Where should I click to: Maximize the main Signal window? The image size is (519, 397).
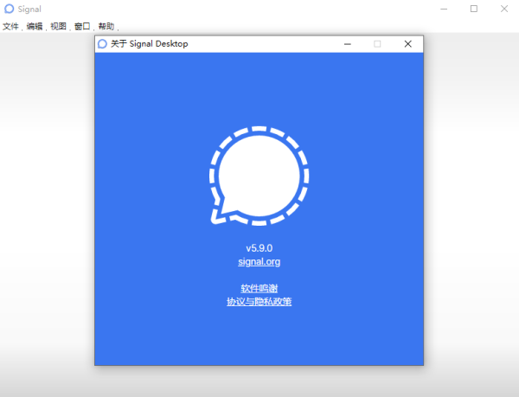coord(473,9)
